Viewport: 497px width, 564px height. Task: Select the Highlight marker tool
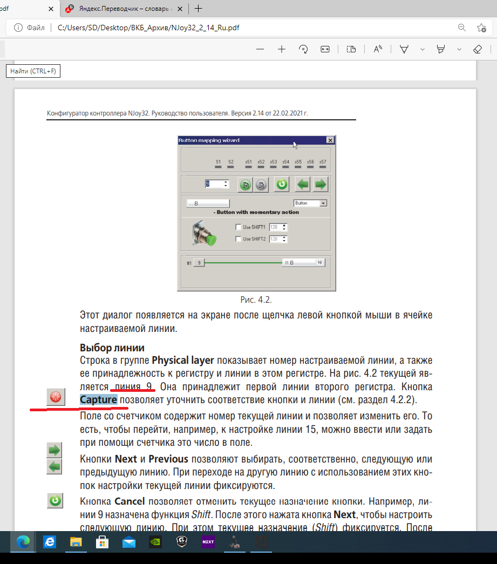440,49
